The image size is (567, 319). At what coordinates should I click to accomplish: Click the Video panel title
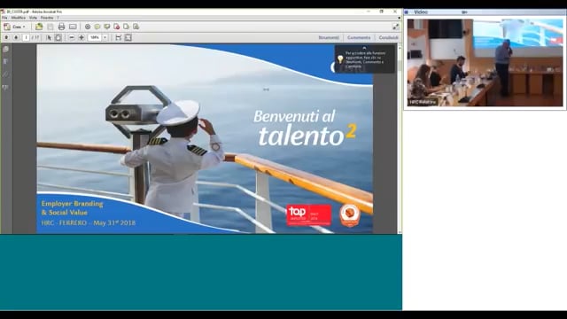click(421, 12)
